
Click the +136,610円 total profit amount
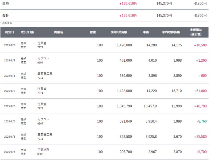pos(128,15)
